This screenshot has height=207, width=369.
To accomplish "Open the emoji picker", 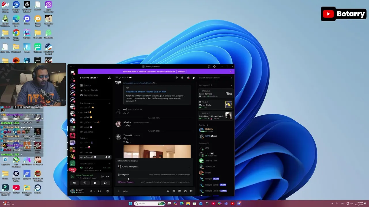I will [x=185, y=191].
